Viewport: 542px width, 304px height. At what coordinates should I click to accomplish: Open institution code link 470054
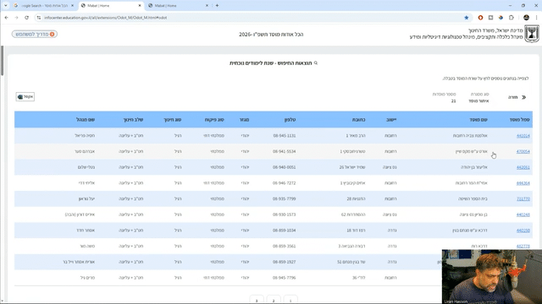click(x=523, y=152)
